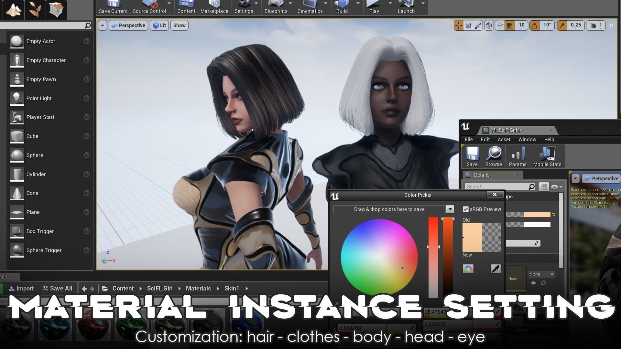
Task: Select the translate gizmo tool in viewport
Action: pyautogui.click(x=459, y=26)
